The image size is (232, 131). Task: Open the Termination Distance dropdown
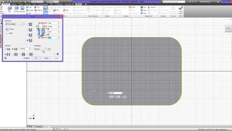tap(40, 49)
